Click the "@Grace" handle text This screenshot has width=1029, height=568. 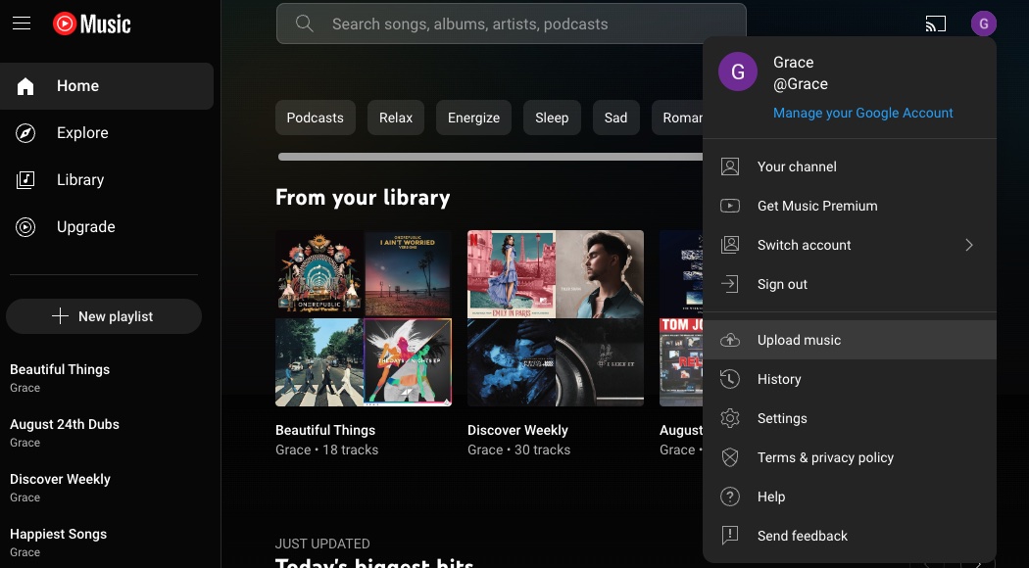[801, 84]
